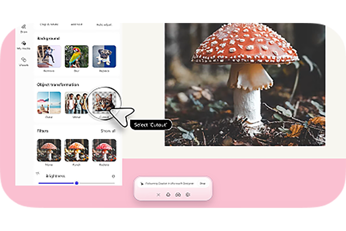Click Show all next to Filters
Image resolution: width=346 pixels, height=231 pixels.
108,131
